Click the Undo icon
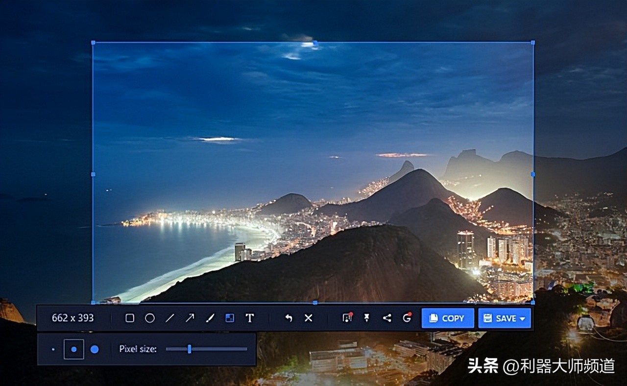Image resolution: width=627 pixels, height=386 pixels. [289, 318]
